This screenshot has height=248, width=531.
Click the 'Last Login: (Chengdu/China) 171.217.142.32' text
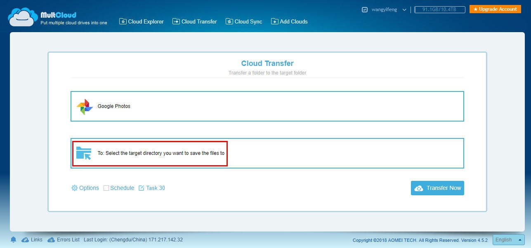tap(133, 239)
